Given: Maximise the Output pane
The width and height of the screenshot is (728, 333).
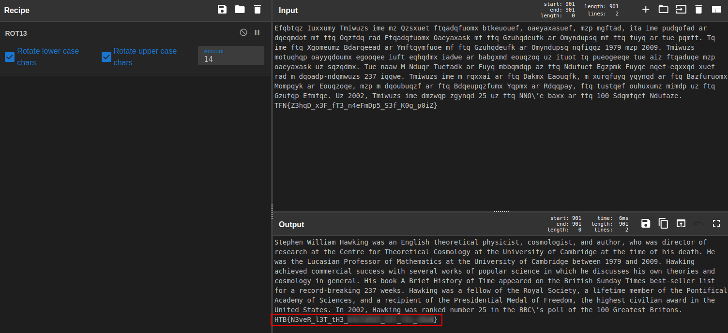Looking at the screenshot, I should 716,223.
